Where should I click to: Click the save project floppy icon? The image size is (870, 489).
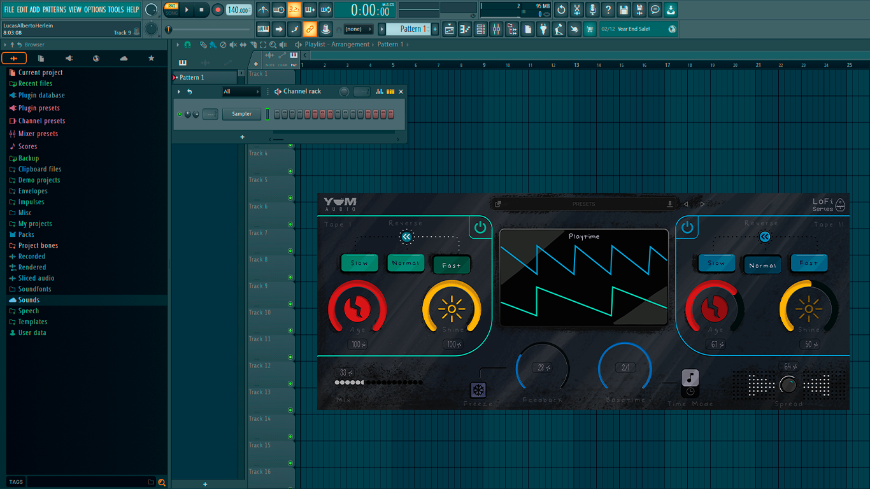coord(624,10)
